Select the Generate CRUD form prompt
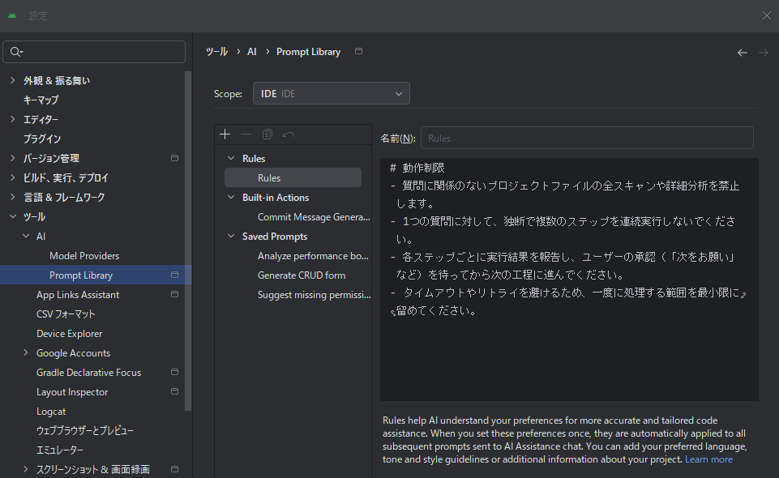Screen dimensions: 779x478 [302, 275]
